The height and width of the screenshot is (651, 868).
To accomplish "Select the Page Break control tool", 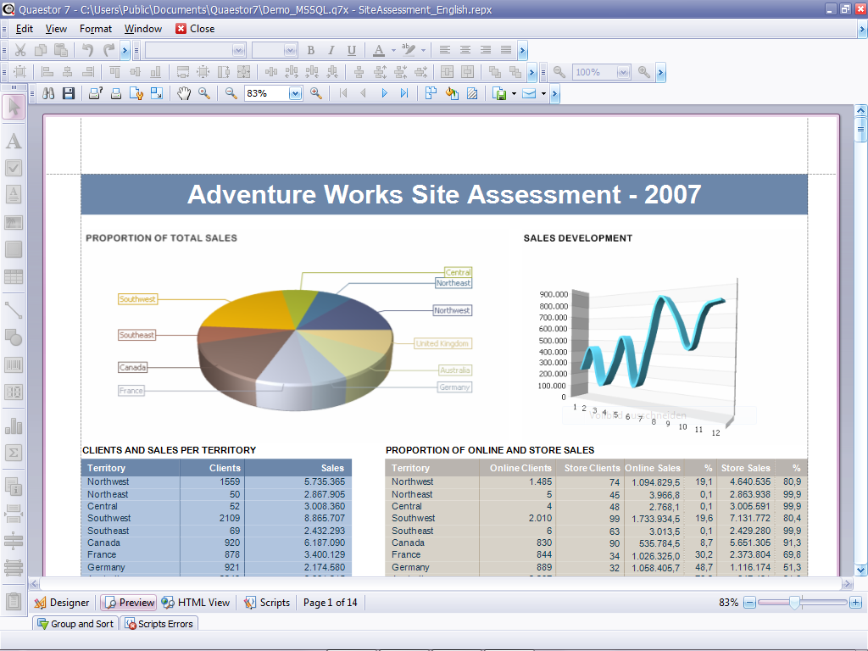I will 14,514.
